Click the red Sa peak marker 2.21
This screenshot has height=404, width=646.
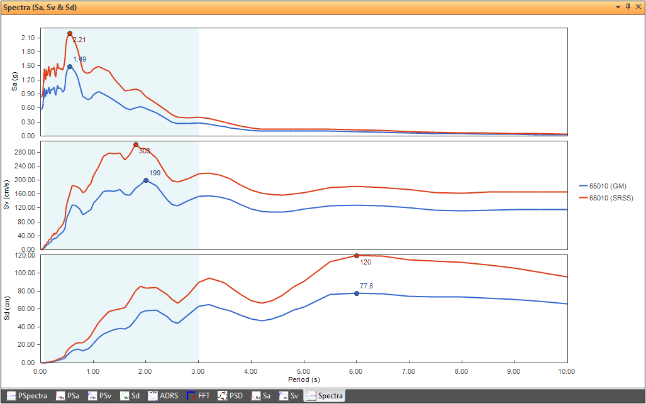pos(70,33)
